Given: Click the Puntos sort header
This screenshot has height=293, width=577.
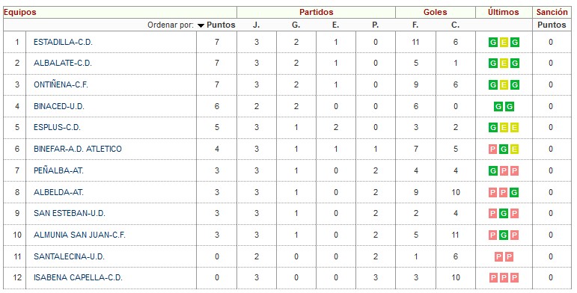Looking at the screenshot, I should coord(221,25).
